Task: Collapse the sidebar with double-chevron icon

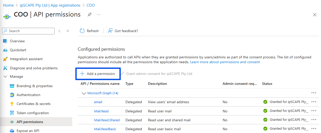Action: click(x=68, y=31)
